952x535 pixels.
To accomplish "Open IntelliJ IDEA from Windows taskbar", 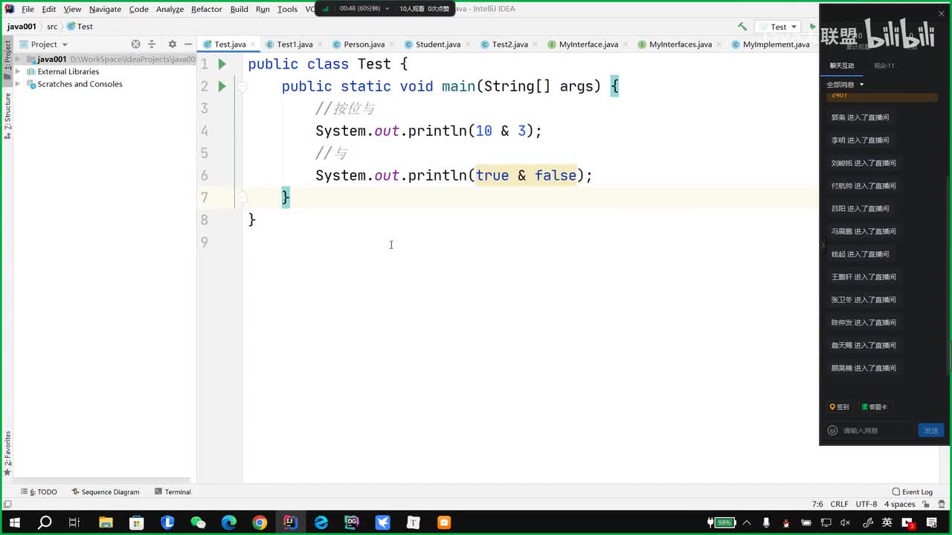I will pos(290,522).
